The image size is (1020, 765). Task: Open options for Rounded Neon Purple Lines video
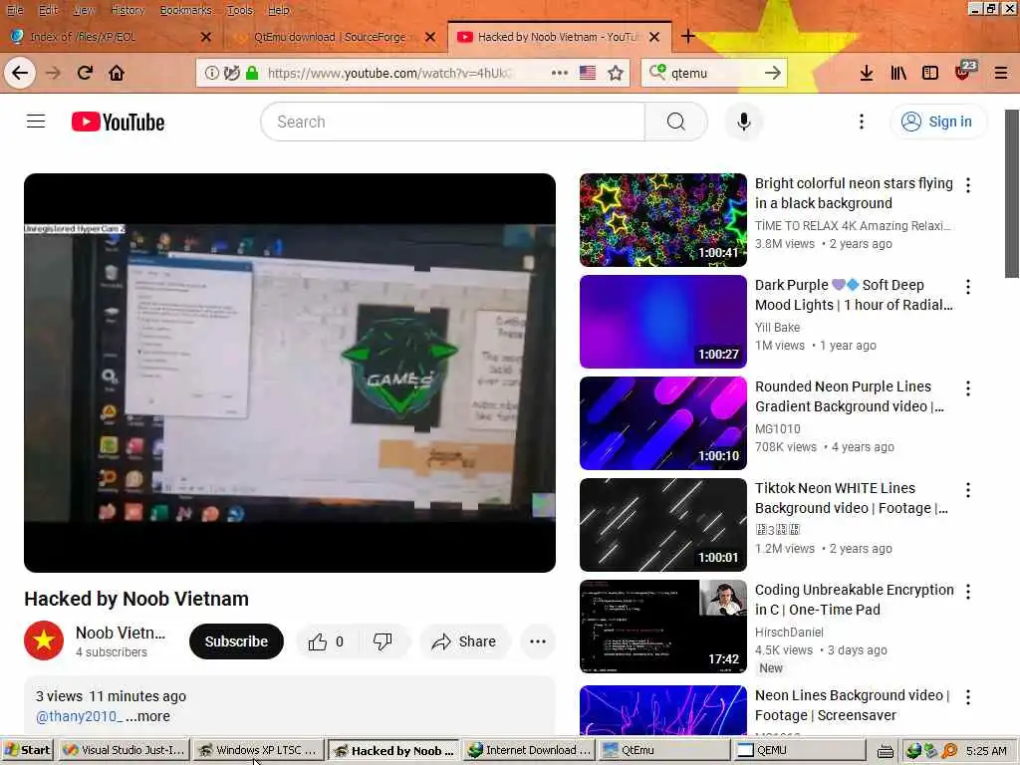click(x=968, y=388)
